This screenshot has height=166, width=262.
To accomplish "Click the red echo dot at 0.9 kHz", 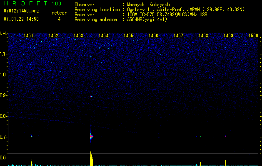I will tap(91, 96).
